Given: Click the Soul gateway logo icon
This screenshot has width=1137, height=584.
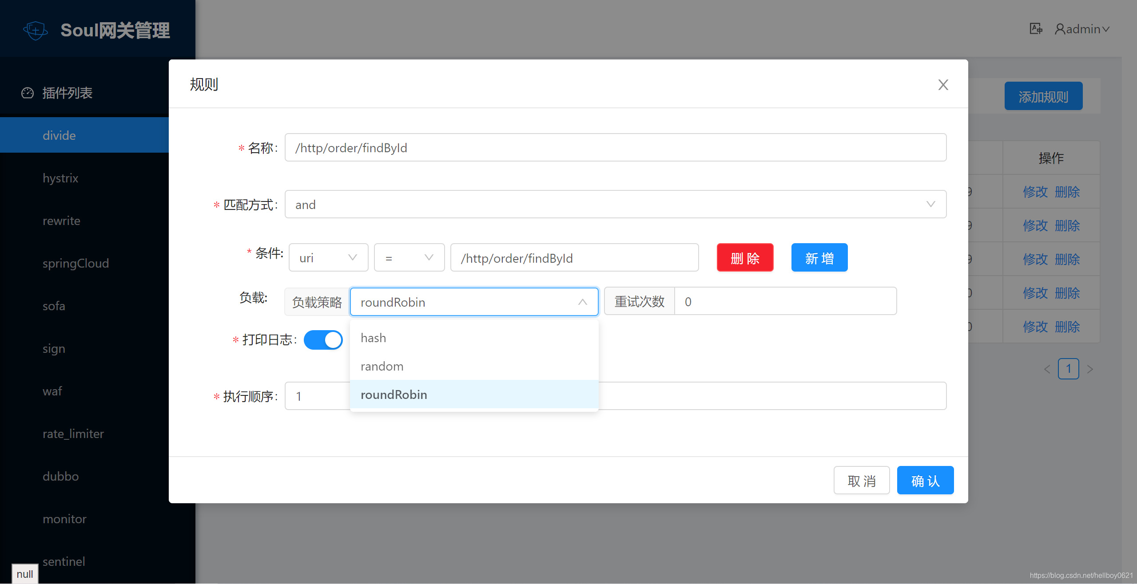Looking at the screenshot, I should (x=35, y=30).
